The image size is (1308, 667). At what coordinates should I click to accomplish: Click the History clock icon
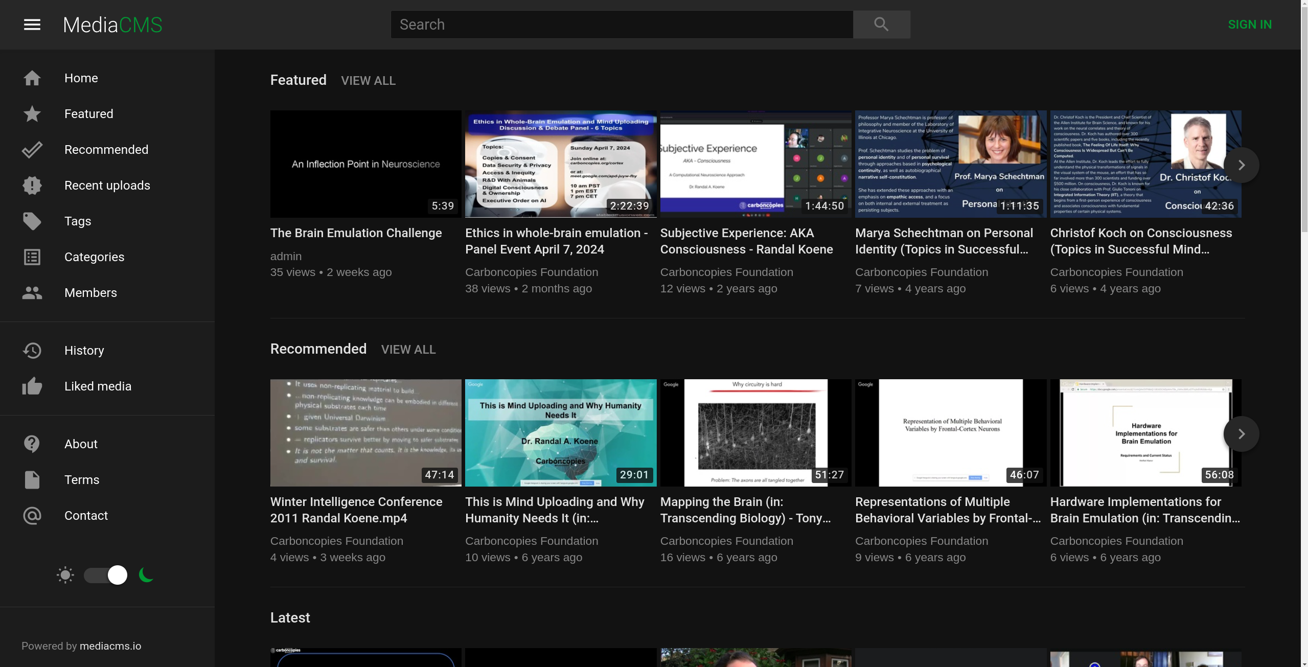tap(32, 351)
